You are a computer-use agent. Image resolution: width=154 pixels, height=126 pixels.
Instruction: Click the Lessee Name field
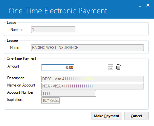coord(87,48)
